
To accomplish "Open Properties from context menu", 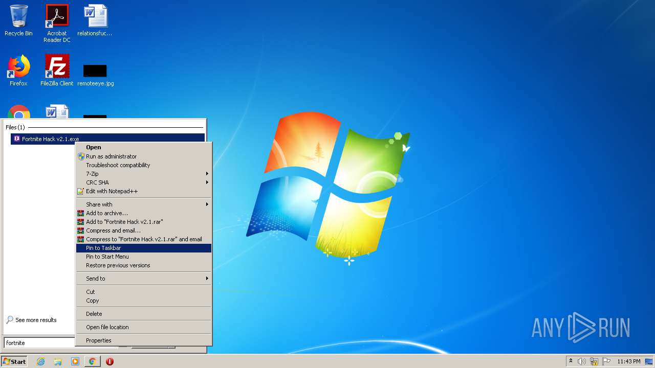I will click(144, 340).
